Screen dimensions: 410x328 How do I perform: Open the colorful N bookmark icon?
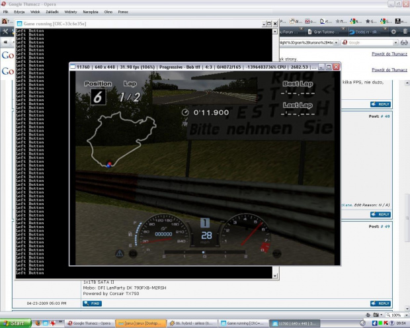click(352, 21)
